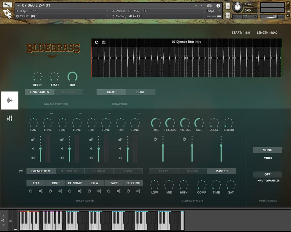Toggle LINK STARTS option

point(39,92)
